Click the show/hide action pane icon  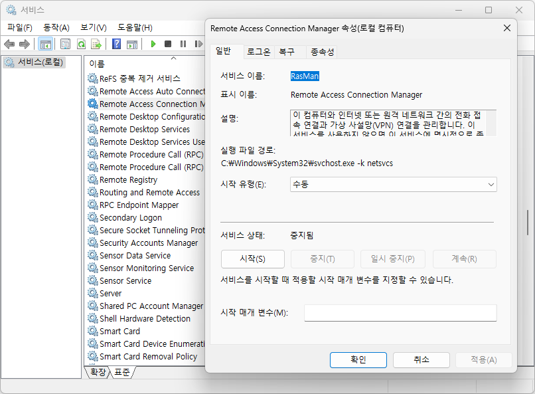(x=132, y=44)
